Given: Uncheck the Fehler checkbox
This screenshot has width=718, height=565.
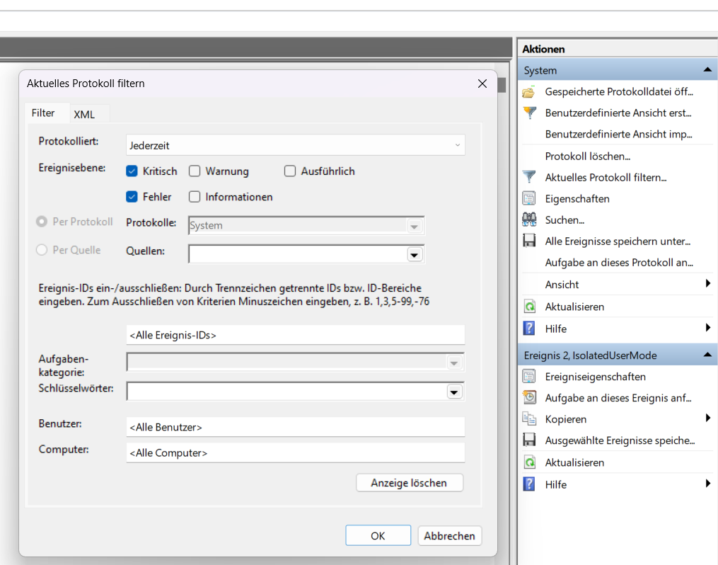Looking at the screenshot, I should tap(132, 197).
